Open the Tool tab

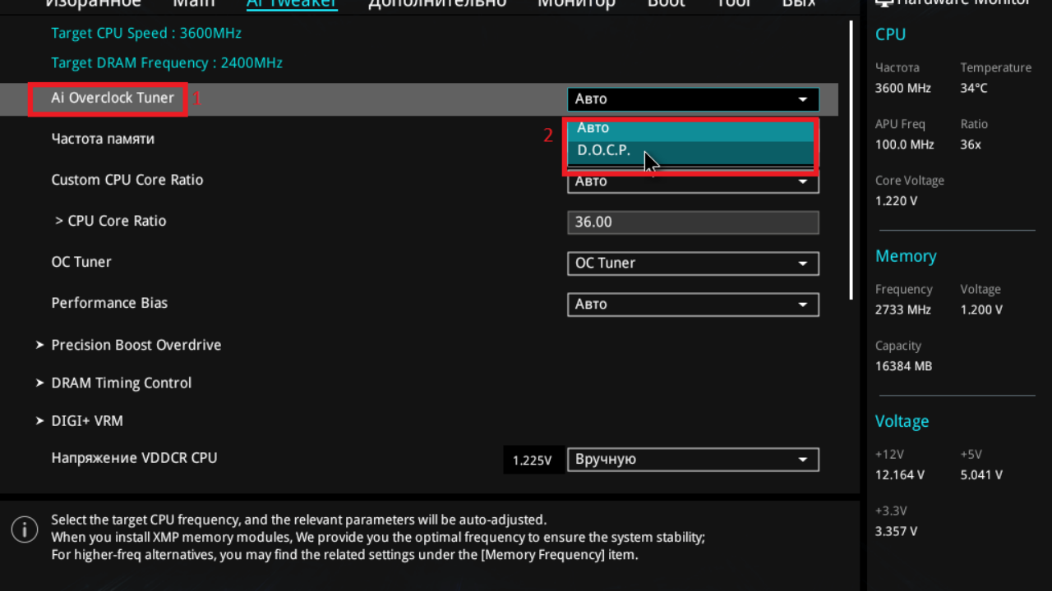734,3
